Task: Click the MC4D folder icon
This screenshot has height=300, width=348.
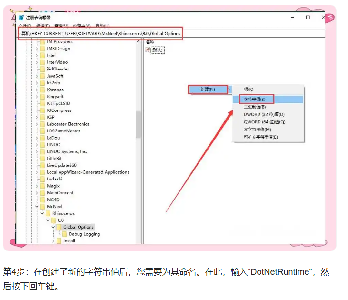Action: click(x=42, y=200)
